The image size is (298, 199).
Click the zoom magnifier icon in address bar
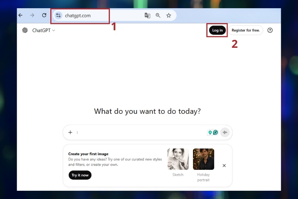(x=158, y=15)
